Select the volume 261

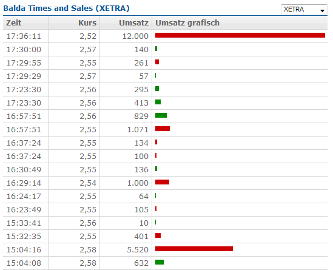pyautogui.click(x=141, y=63)
